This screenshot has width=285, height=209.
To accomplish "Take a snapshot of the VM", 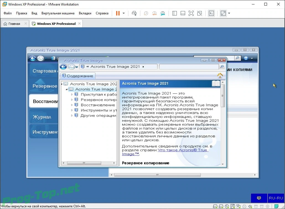I will pos(146,13).
